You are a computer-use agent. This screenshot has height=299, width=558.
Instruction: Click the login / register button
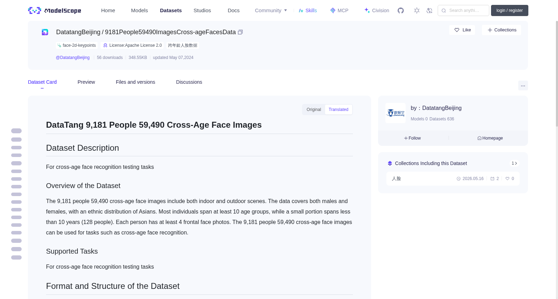[510, 10]
